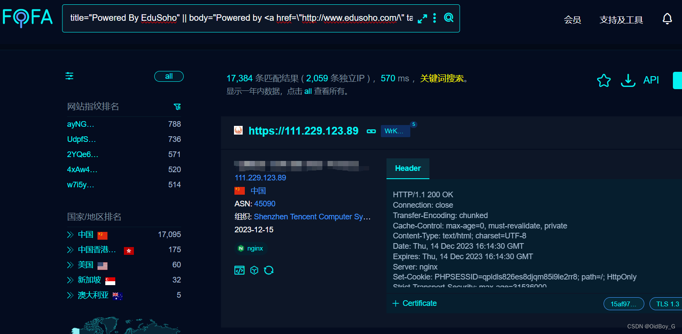Screen dimensions: 682x334
Task: Run the search with the magnifier icon
Action: pyautogui.click(x=449, y=18)
